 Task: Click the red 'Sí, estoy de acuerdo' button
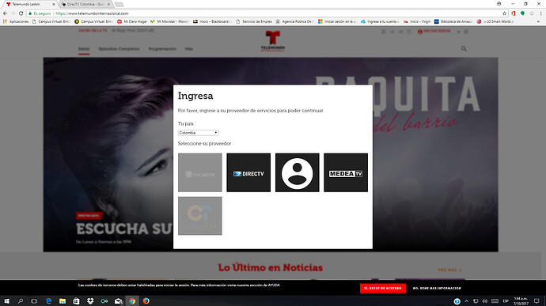pos(383,289)
